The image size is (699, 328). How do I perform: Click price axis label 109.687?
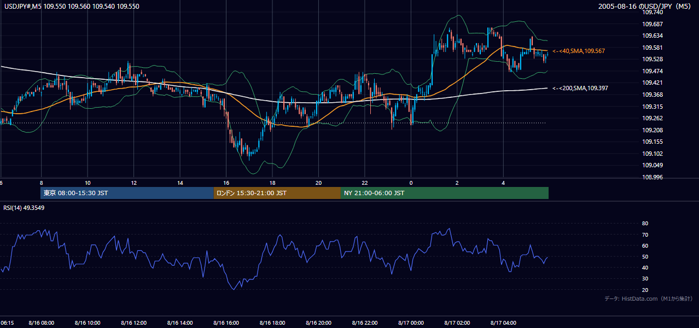pyautogui.click(x=652, y=24)
